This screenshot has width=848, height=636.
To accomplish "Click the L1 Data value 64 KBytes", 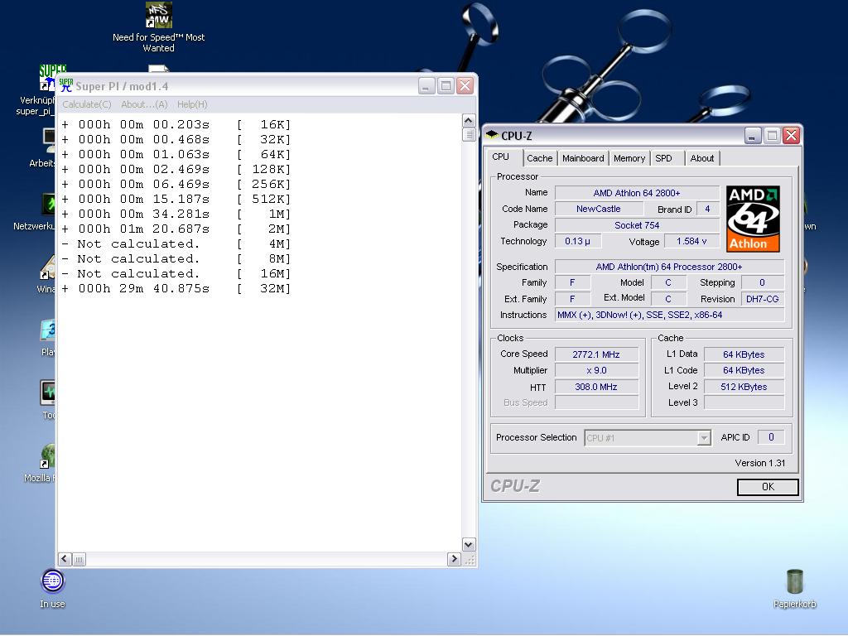I will coord(744,354).
